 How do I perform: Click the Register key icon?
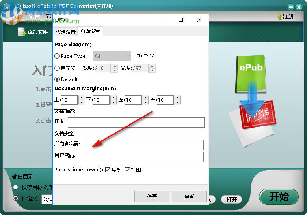(x=279, y=17)
